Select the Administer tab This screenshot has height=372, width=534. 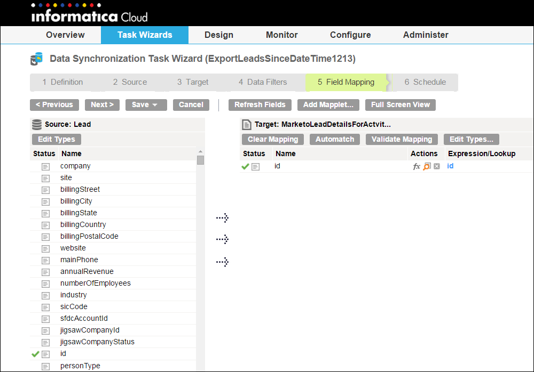tap(426, 35)
